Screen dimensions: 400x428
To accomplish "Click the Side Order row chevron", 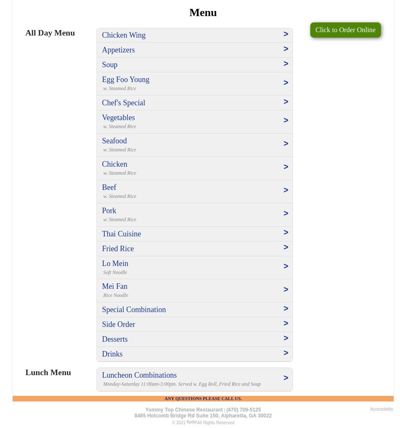I will point(286,324).
